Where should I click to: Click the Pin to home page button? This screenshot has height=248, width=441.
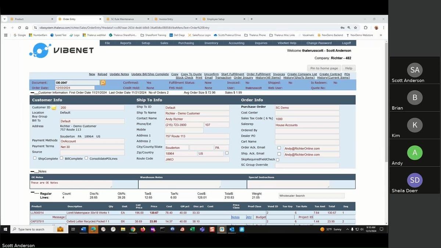coord(324,68)
